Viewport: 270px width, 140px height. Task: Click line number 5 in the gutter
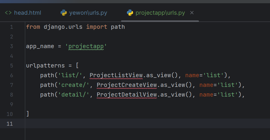tap(11, 66)
